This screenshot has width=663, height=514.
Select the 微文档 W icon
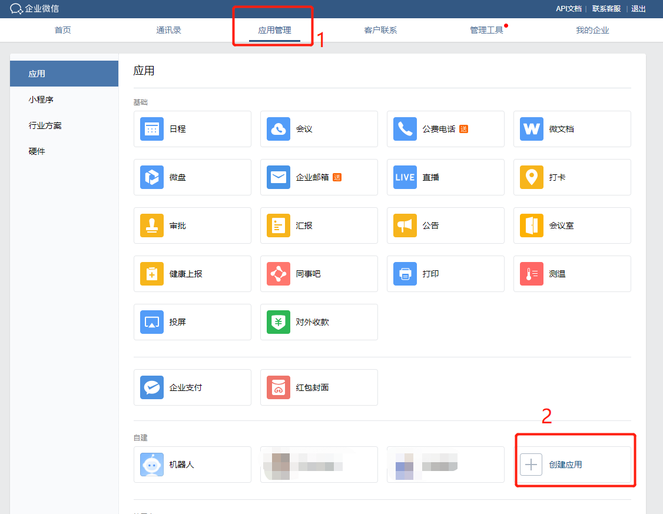pyautogui.click(x=532, y=129)
